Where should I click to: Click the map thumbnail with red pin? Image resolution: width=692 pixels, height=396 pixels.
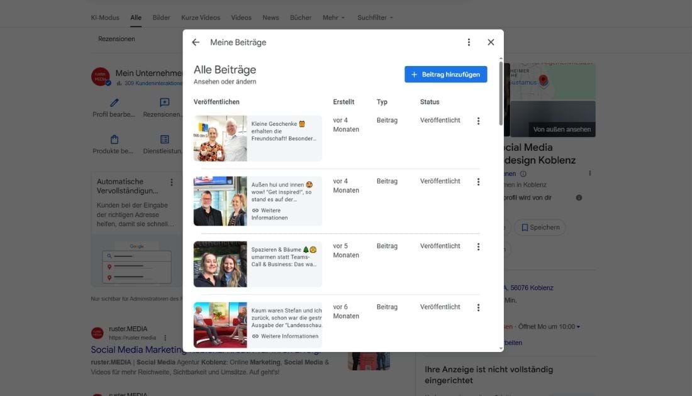pos(552,81)
